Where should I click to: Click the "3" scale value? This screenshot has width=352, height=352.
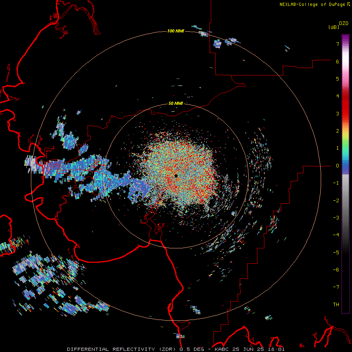[x=338, y=113]
